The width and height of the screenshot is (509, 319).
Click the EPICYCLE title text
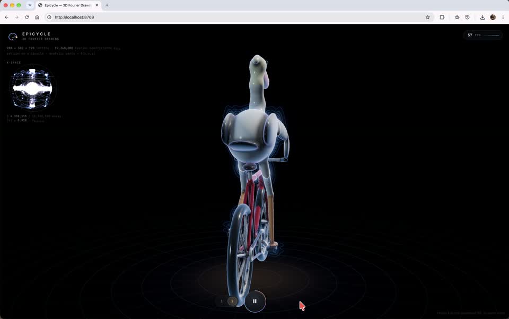point(37,34)
